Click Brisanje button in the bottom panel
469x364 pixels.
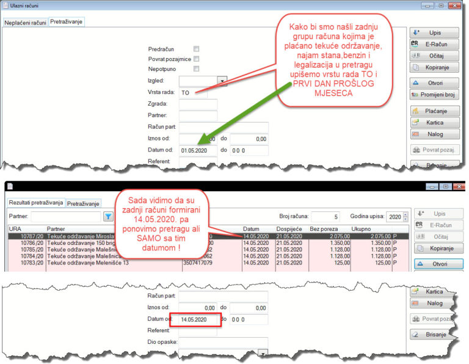tap(435, 335)
